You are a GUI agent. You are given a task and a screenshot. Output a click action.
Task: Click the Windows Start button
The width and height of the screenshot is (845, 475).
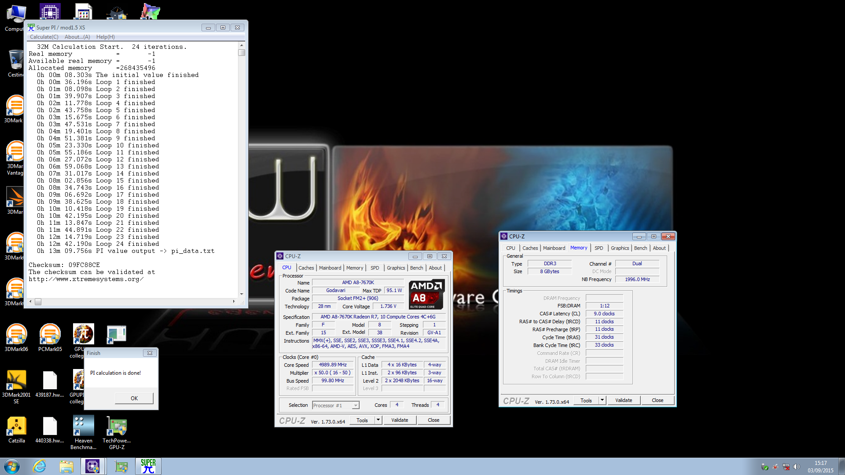coord(12,466)
